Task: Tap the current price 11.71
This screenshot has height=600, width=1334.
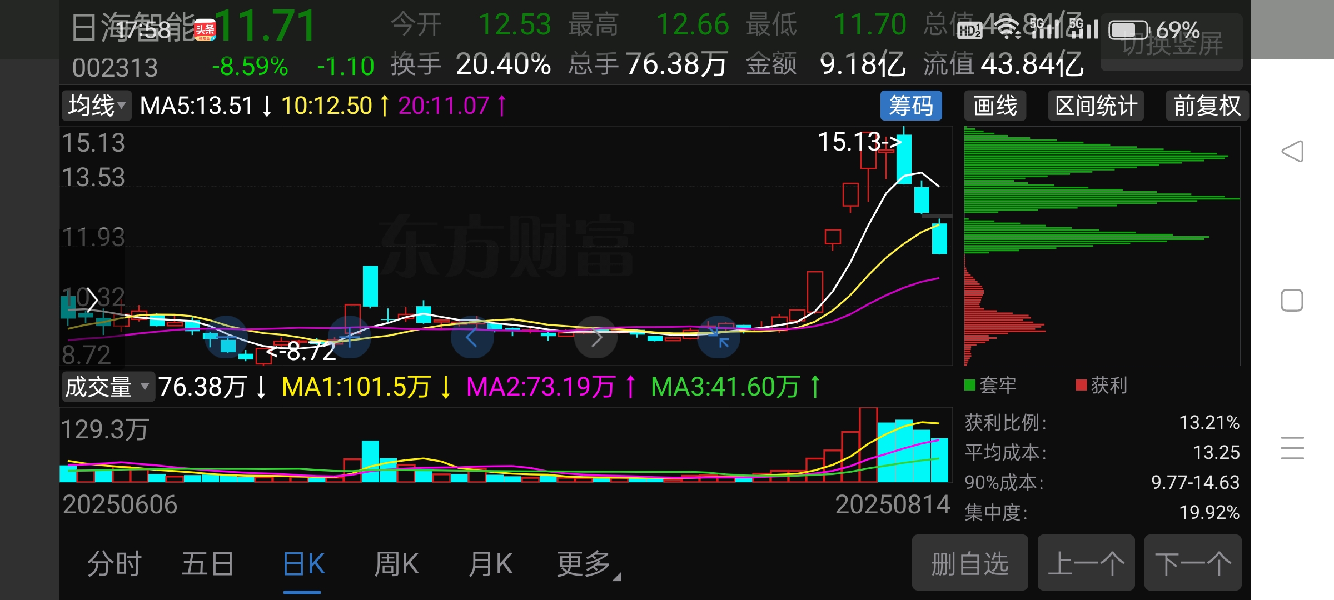Action: [265, 26]
